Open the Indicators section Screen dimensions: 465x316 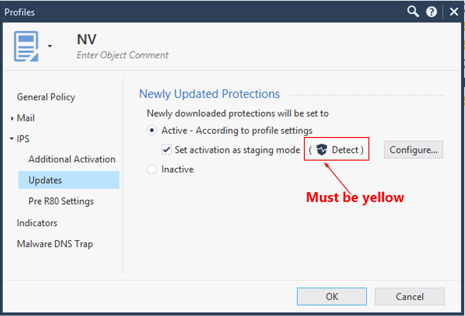37,223
